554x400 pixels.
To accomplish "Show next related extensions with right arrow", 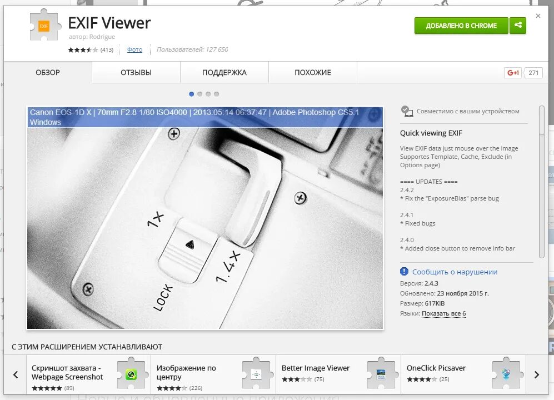I will pos(537,374).
